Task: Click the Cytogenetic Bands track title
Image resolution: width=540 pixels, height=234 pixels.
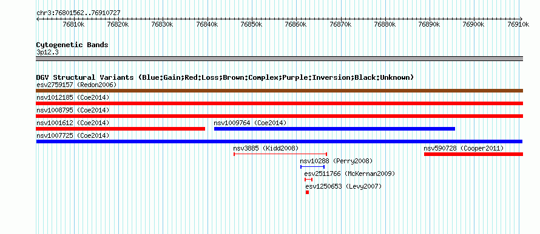Action: tap(72, 45)
